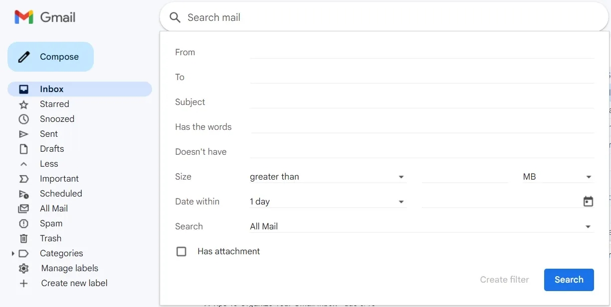Expand the Categories section
This screenshot has width=611, height=307.
(13, 253)
